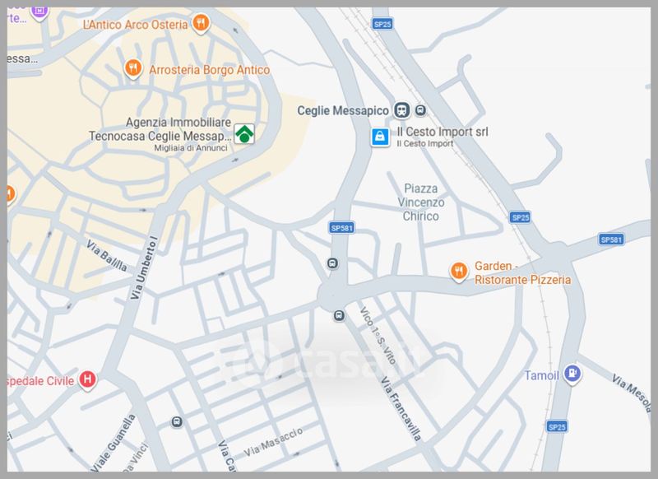Click the purple hotel pin at top-left
Viewport: 658px width, 479px height.
pos(39,12)
